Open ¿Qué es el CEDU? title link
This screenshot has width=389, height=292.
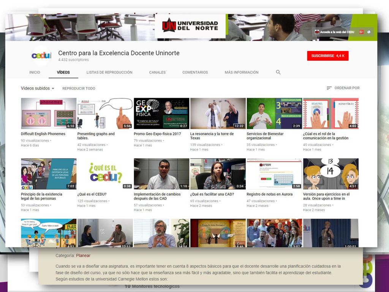click(x=92, y=194)
